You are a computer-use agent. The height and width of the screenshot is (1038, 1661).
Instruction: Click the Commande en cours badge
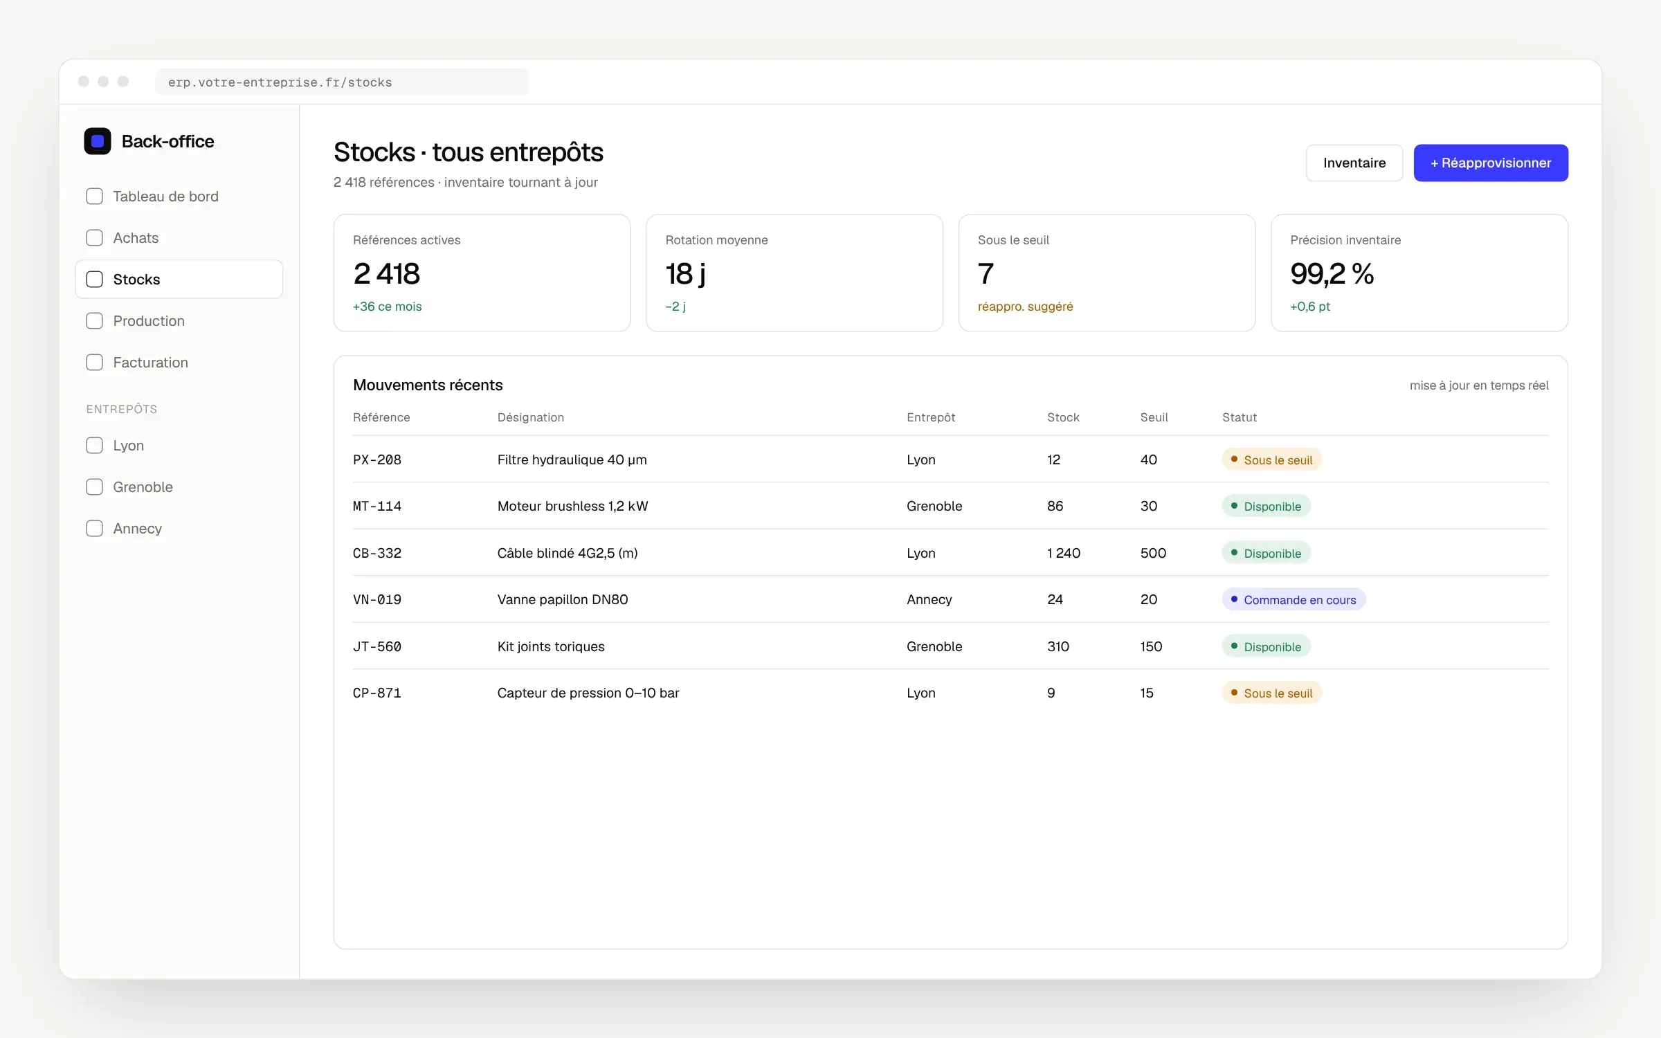tap(1294, 599)
